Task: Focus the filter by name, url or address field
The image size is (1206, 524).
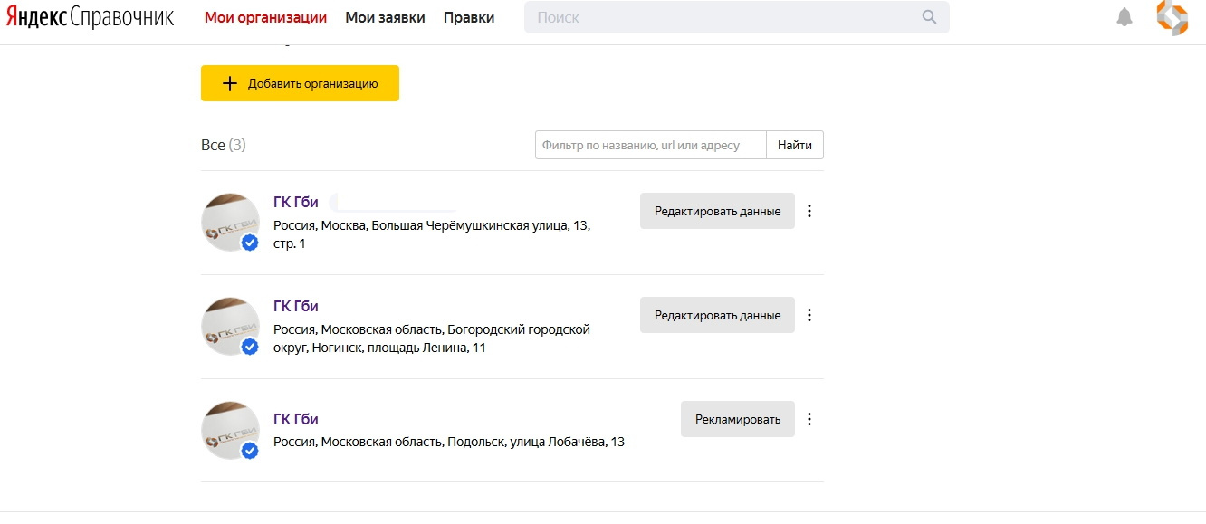Action: click(x=650, y=145)
